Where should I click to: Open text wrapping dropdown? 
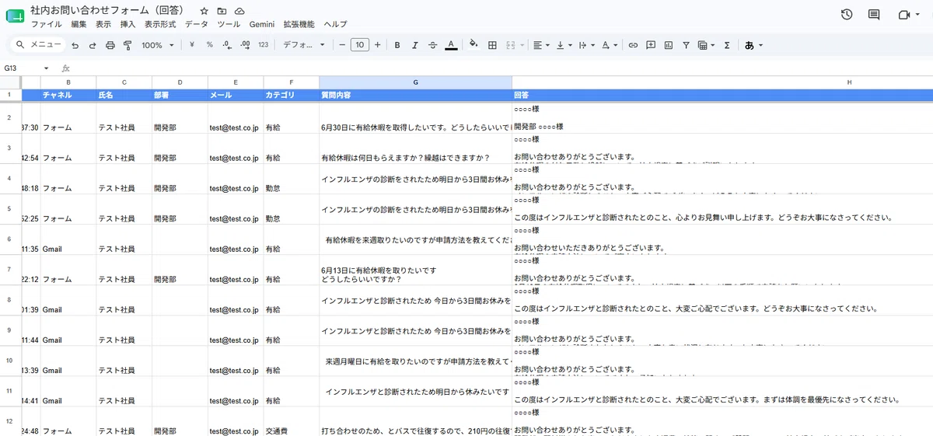click(x=586, y=45)
